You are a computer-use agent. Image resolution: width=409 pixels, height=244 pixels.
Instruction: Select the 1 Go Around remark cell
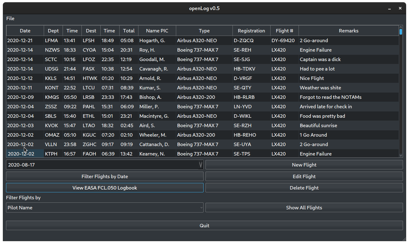click(349, 135)
